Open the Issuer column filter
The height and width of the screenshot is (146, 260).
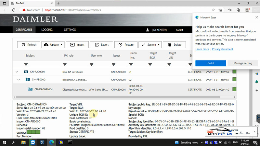tap(113, 64)
